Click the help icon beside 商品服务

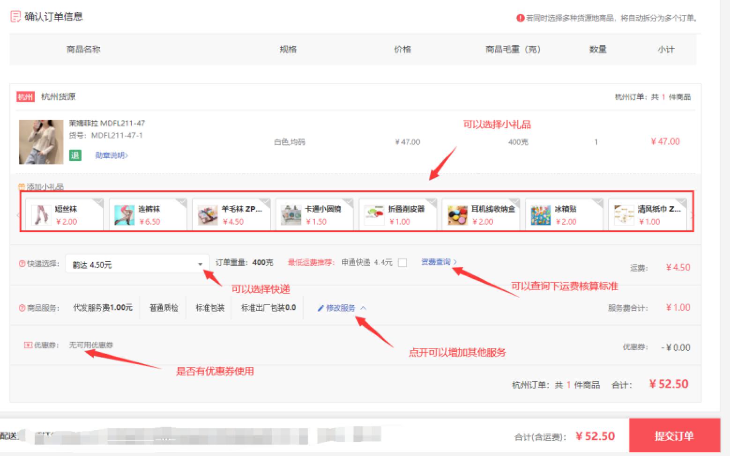pyautogui.click(x=22, y=308)
